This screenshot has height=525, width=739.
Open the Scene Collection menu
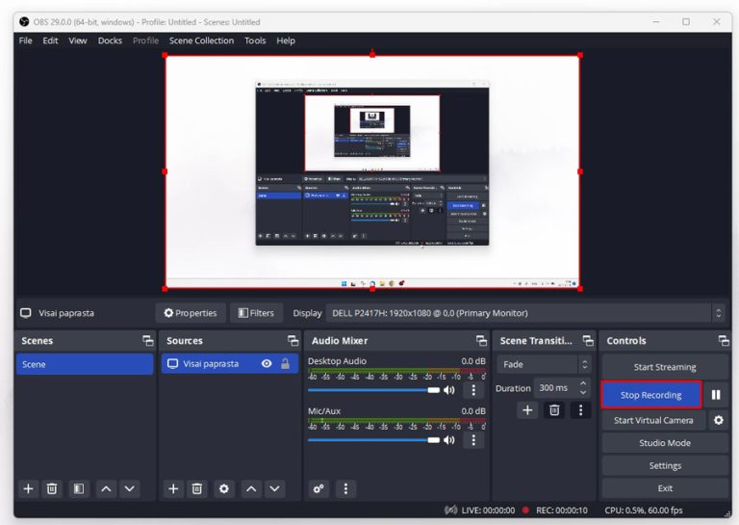(x=201, y=40)
